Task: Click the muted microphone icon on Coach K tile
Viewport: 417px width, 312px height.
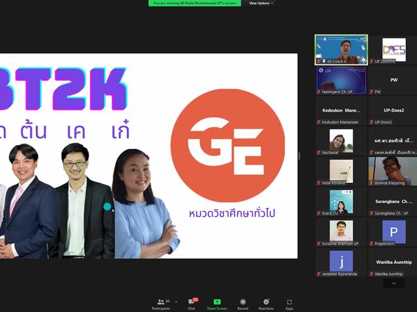Action: [x=319, y=61]
